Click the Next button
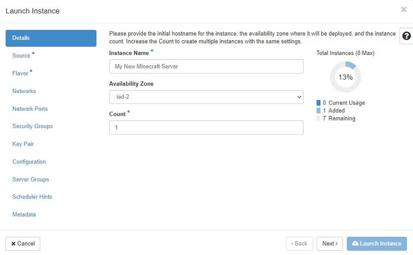413x255 pixels. 329,244
